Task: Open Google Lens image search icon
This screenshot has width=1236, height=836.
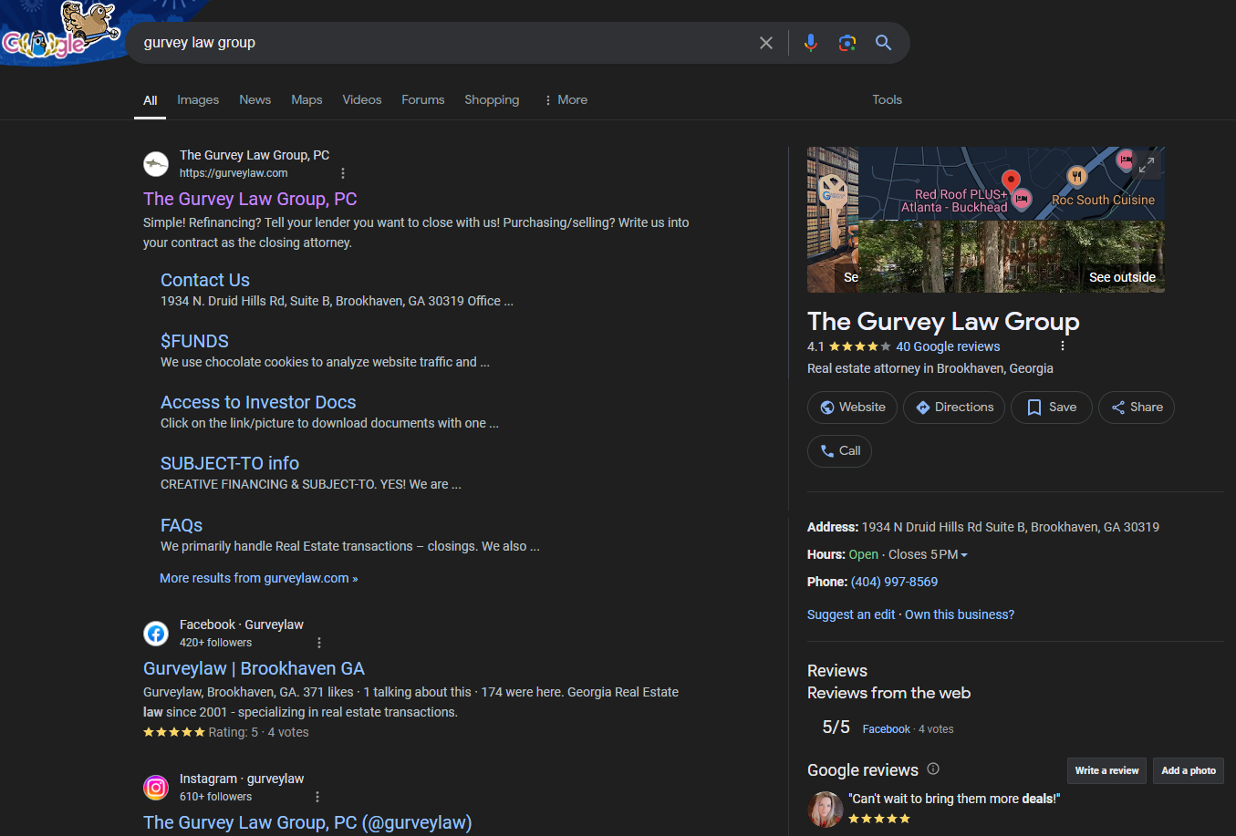Action: coord(847,43)
